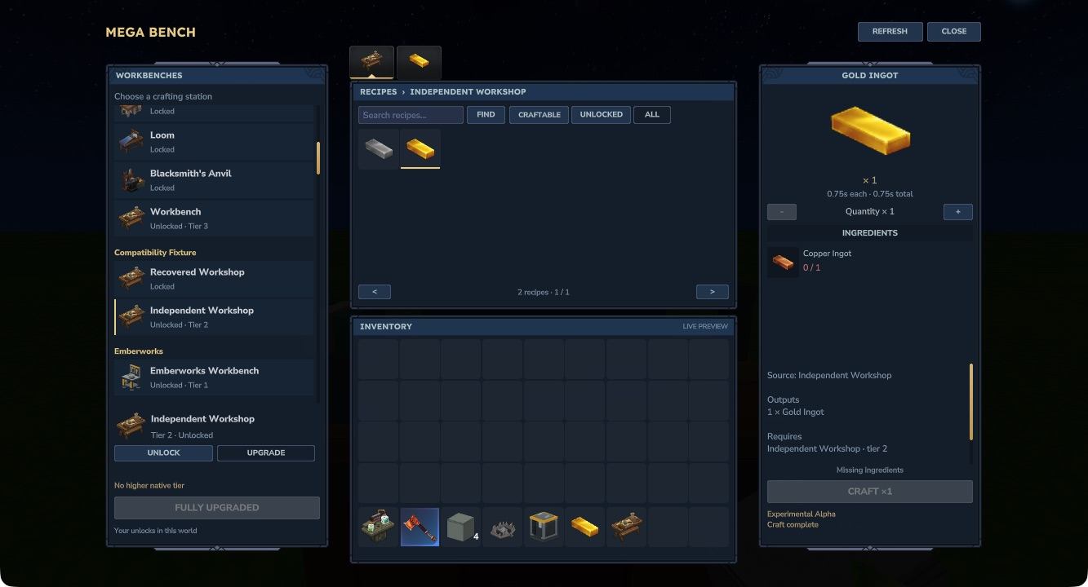This screenshot has height=587, width=1088.
Task: Click the REFRESH button
Action: point(890,32)
